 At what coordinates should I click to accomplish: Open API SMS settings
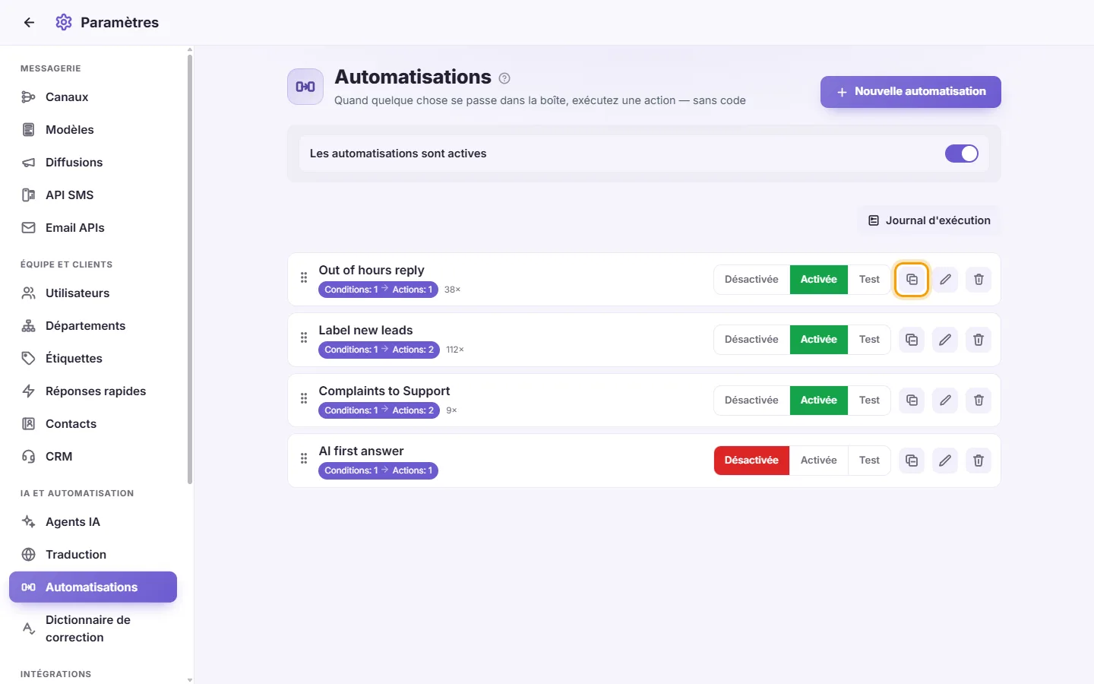tap(93, 195)
